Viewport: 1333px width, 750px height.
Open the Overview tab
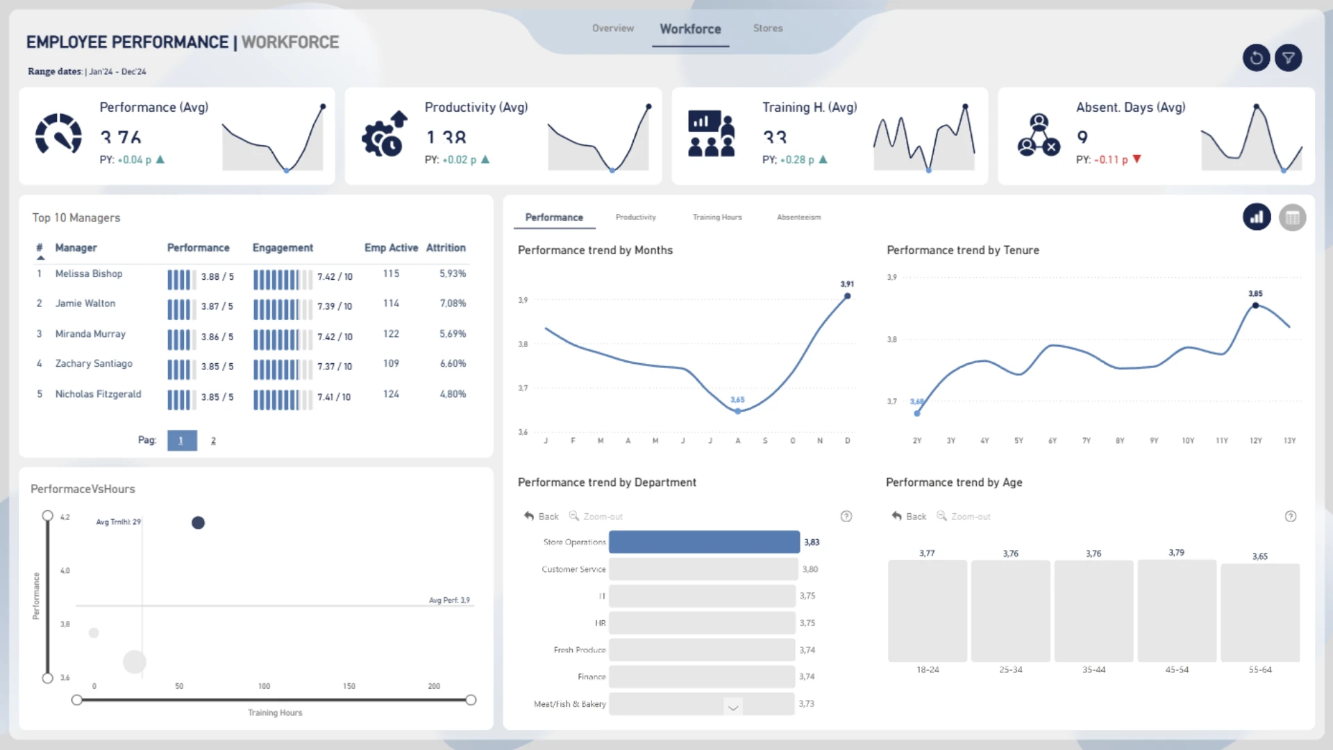coord(612,28)
